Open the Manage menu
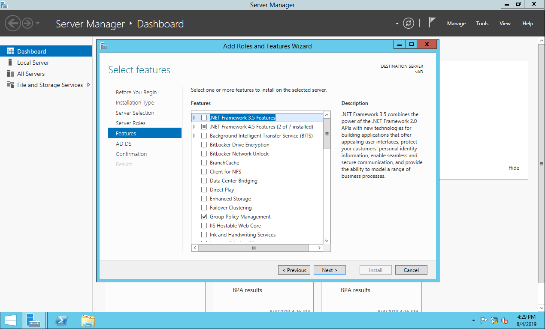Viewport: 545px width, 329px height. click(x=456, y=24)
